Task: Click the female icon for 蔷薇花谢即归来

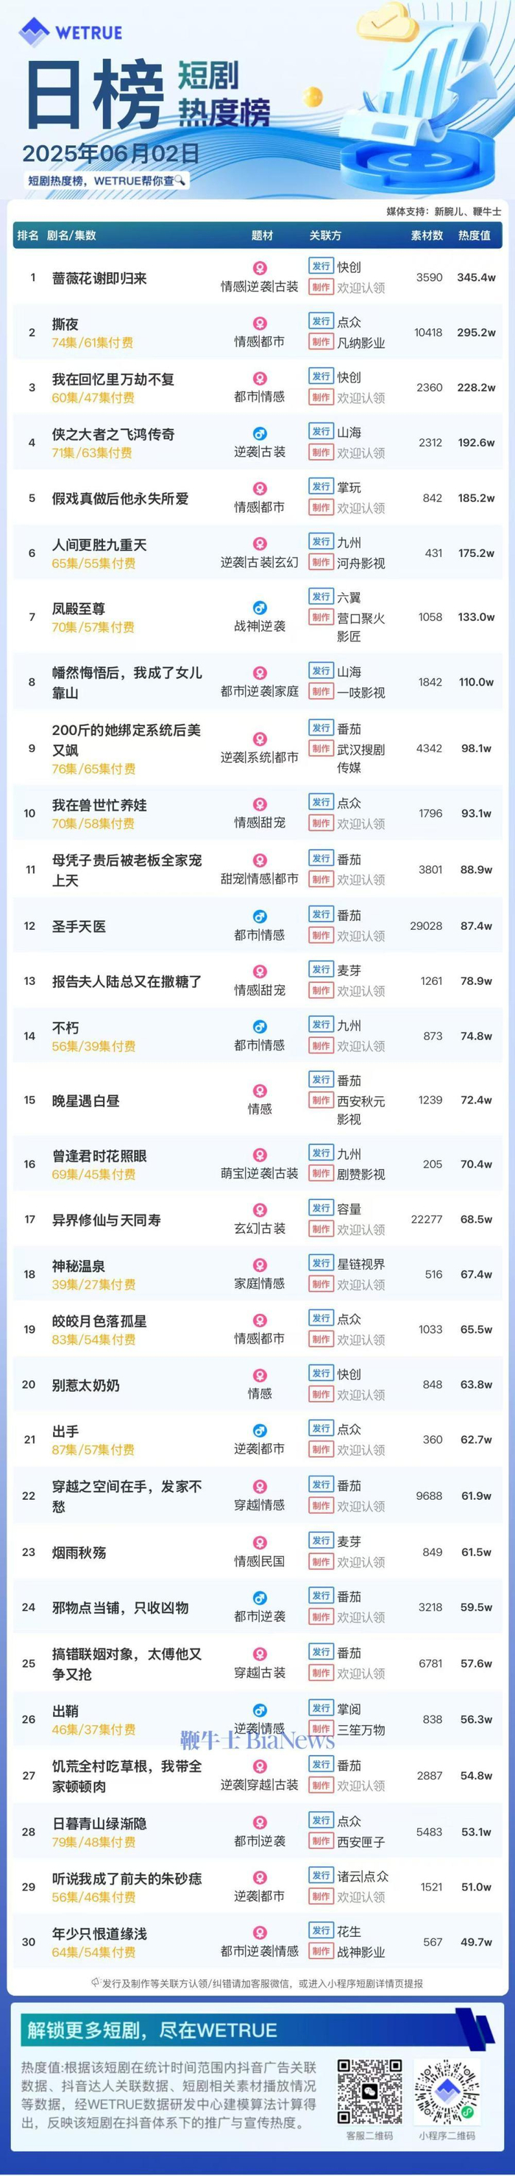Action: (260, 268)
